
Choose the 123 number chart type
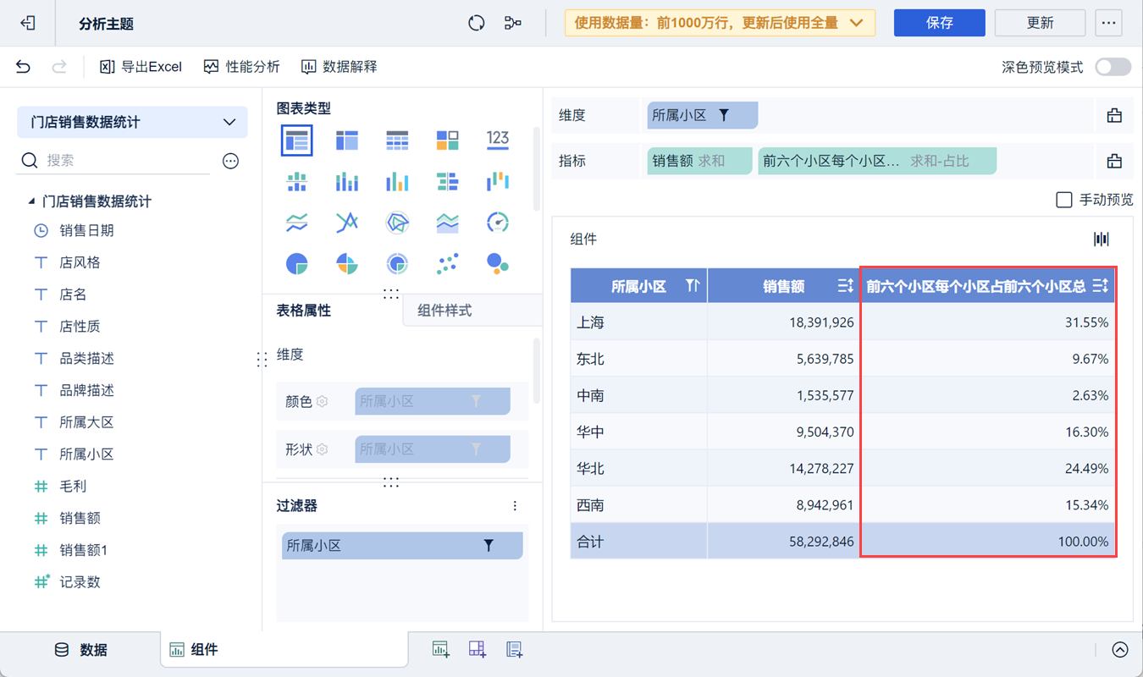[x=498, y=140]
